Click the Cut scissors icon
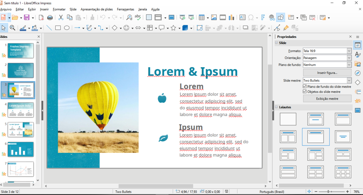363x195 pixels. [61, 17]
